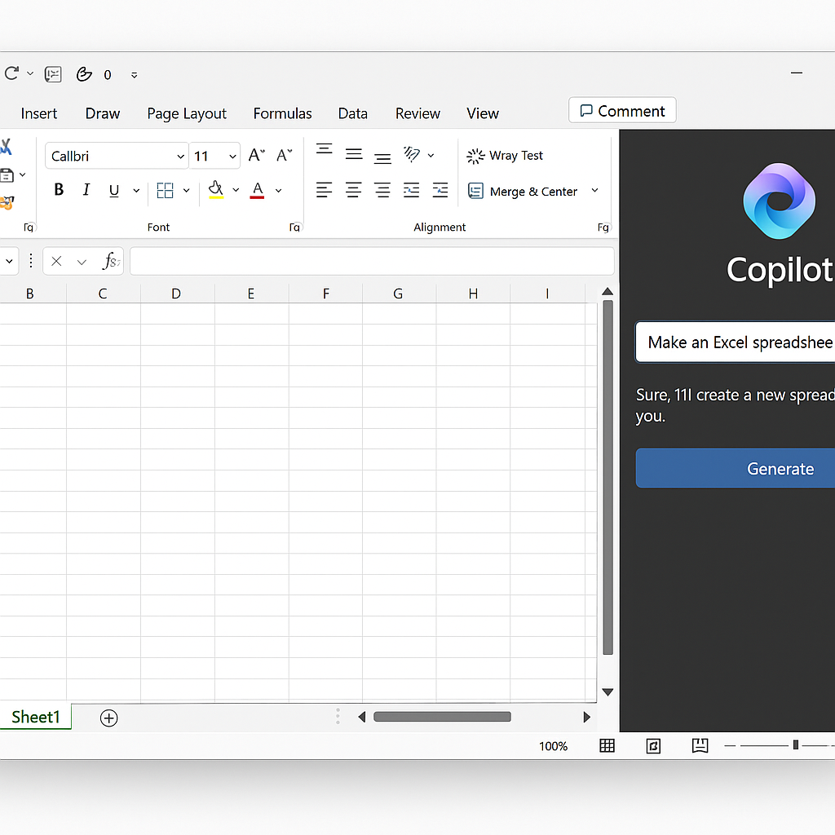Apply the yellow fill color bucket
The width and height of the screenshot is (835, 835).
click(x=215, y=189)
